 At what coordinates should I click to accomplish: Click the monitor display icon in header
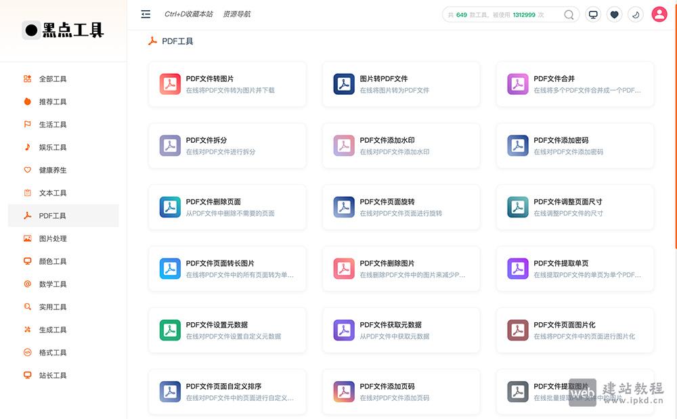click(592, 14)
